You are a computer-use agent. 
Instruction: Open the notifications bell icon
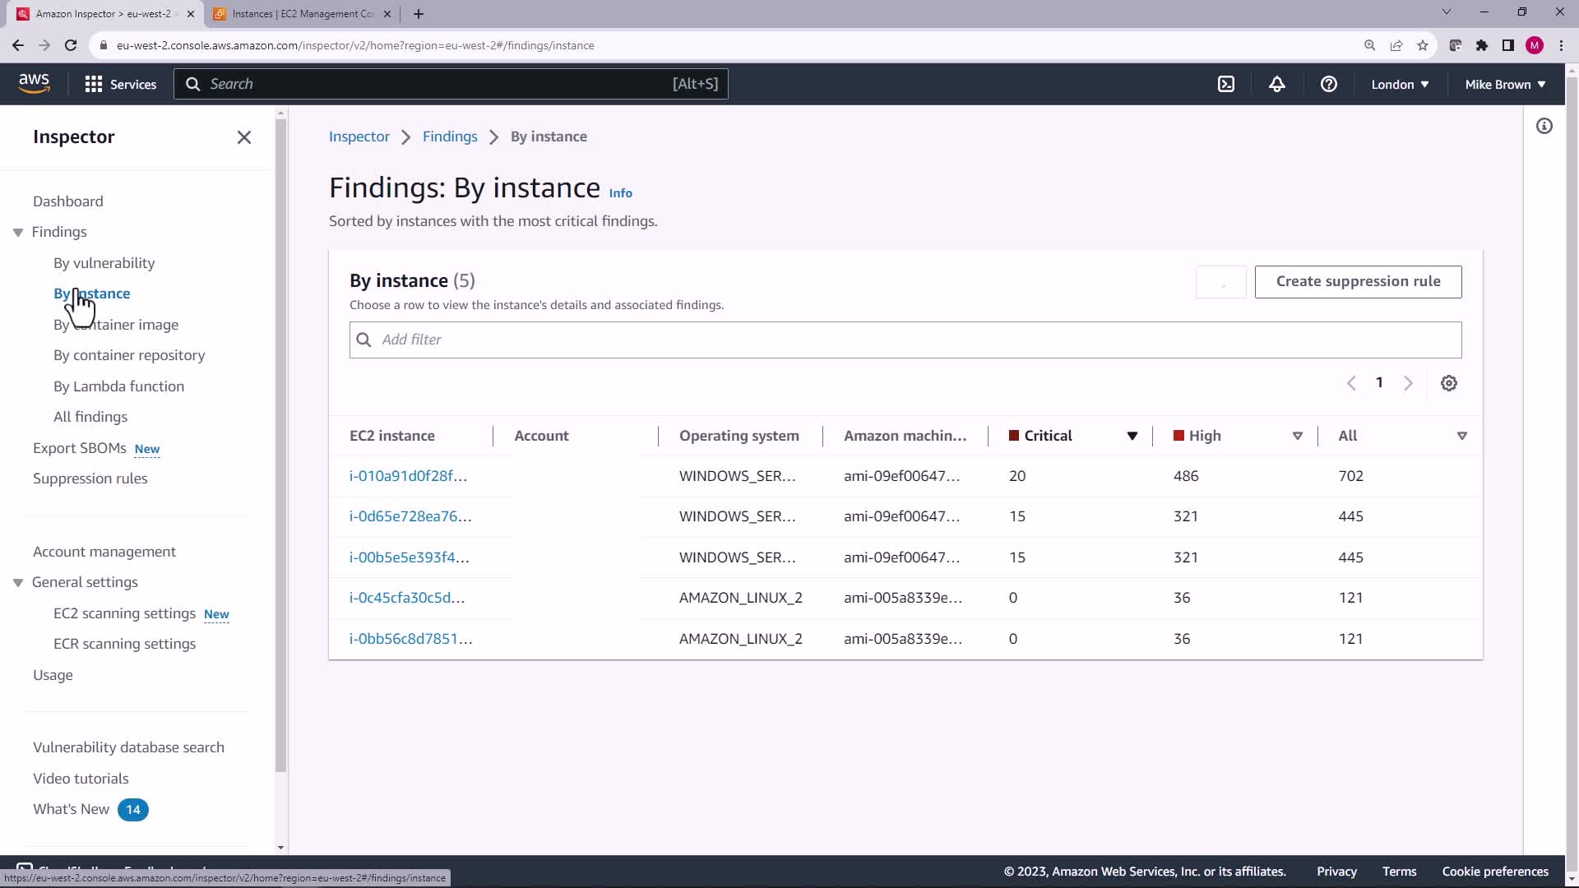click(1276, 84)
